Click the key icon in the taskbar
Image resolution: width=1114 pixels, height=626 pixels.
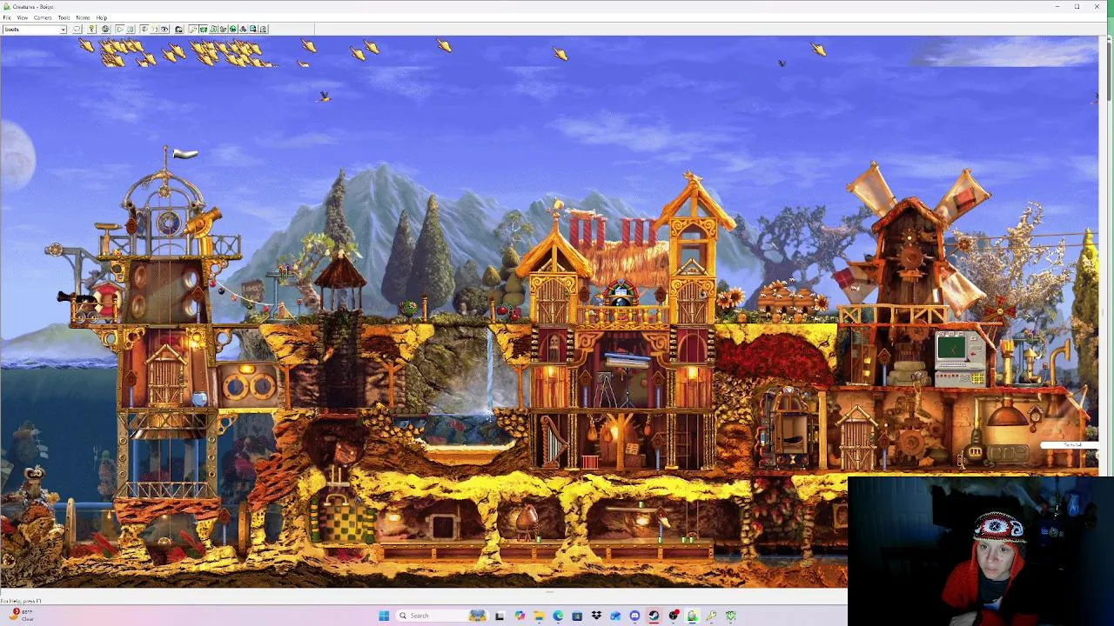(x=711, y=616)
